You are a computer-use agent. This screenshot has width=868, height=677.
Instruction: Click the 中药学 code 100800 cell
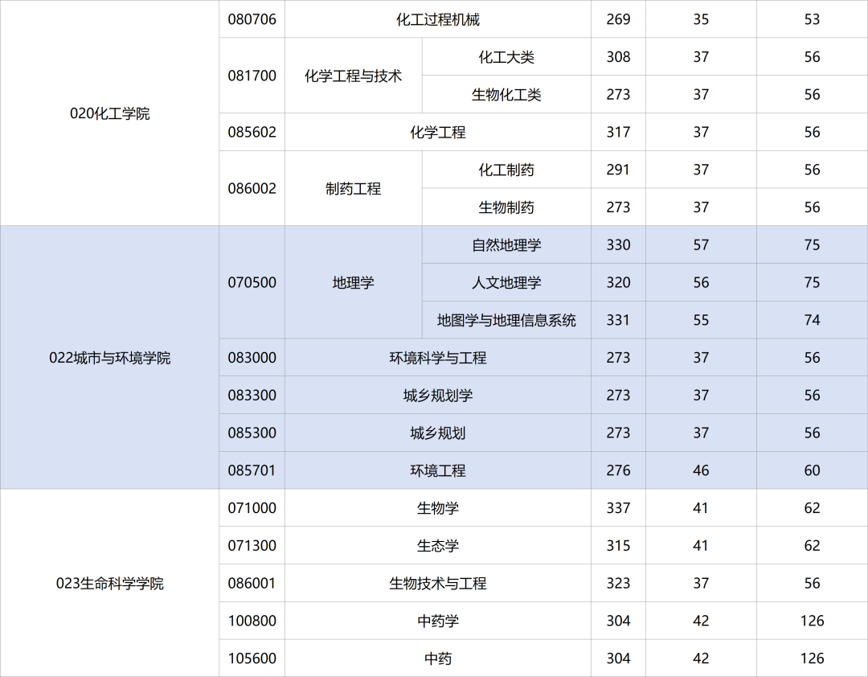(x=252, y=621)
